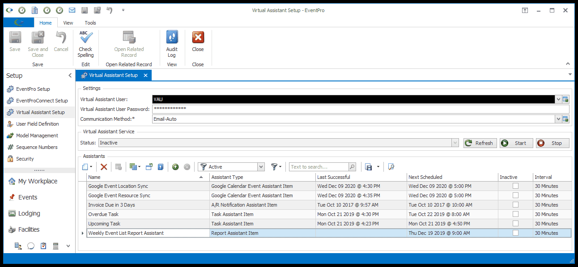Image resolution: width=578 pixels, height=267 pixels.
Task: Sort by the Last Successful column header
Action: coord(361,177)
